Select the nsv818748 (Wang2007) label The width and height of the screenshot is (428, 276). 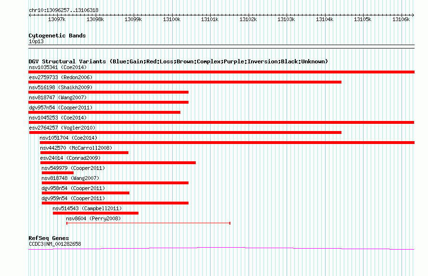(x=70, y=178)
